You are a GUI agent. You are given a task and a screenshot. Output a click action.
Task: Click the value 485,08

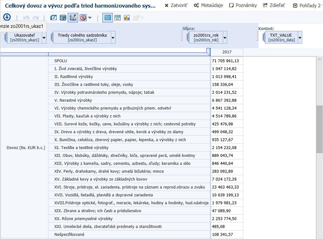tap(218, 227)
